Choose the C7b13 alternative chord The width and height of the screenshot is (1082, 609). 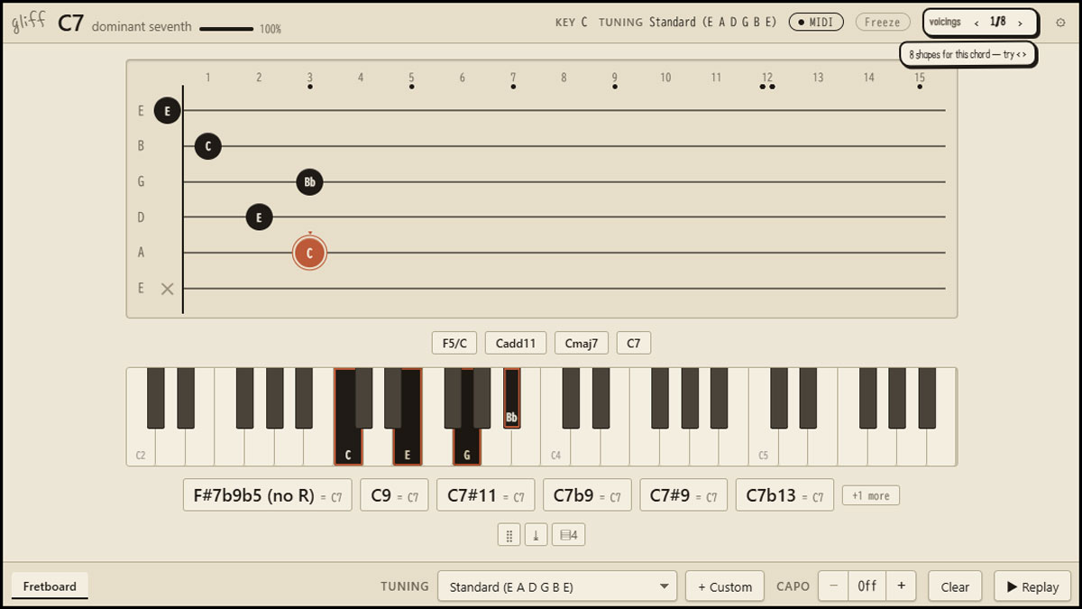(784, 495)
